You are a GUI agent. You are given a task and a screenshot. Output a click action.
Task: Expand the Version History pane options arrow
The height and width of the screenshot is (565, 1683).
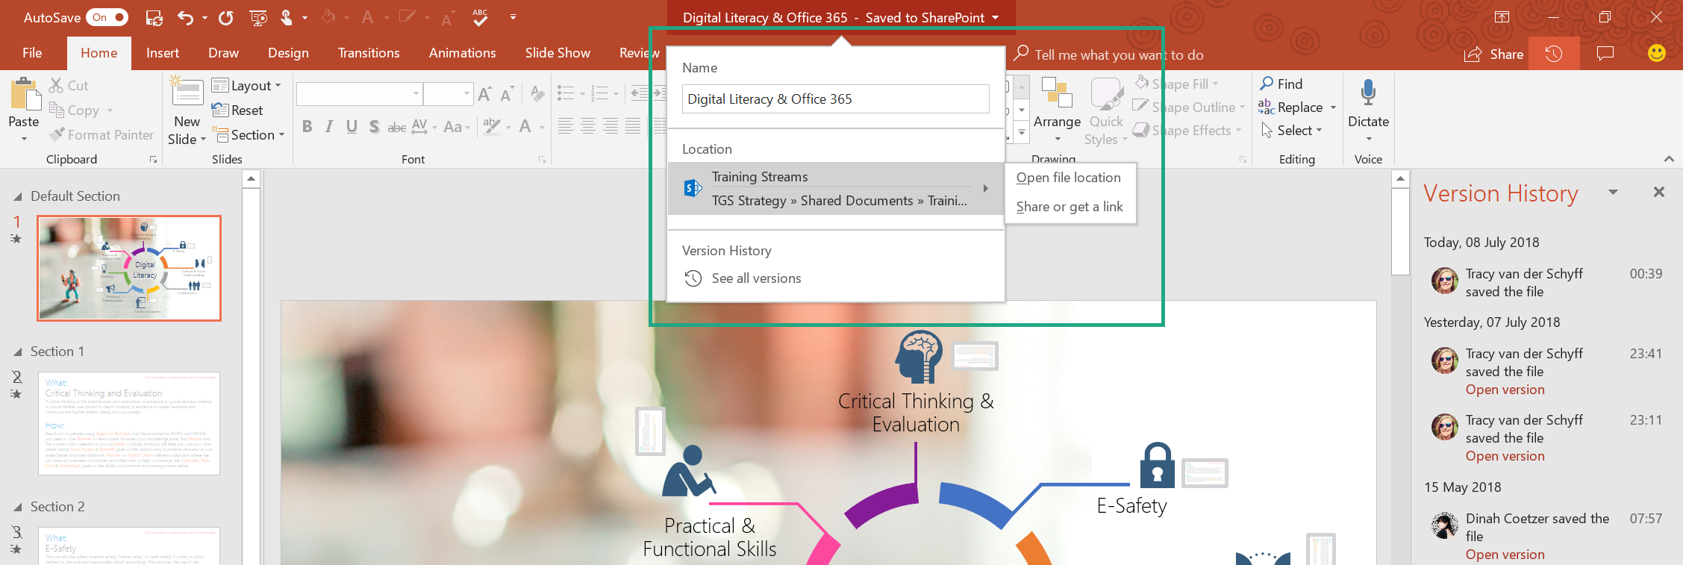click(x=1613, y=193)
